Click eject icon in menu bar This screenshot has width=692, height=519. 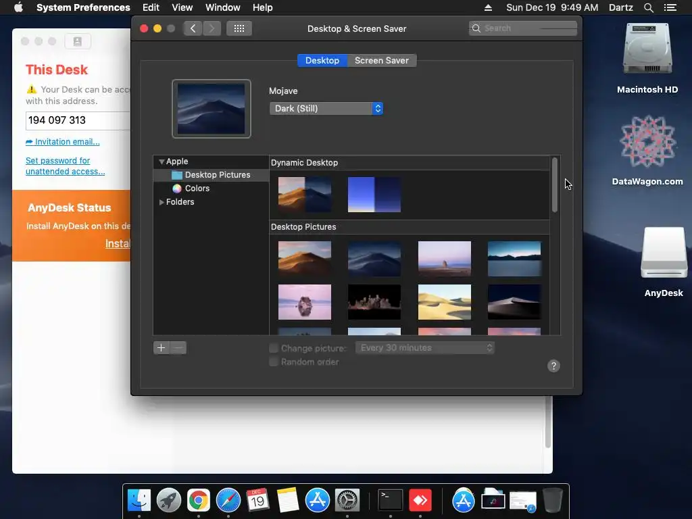(x=488, y=7)
